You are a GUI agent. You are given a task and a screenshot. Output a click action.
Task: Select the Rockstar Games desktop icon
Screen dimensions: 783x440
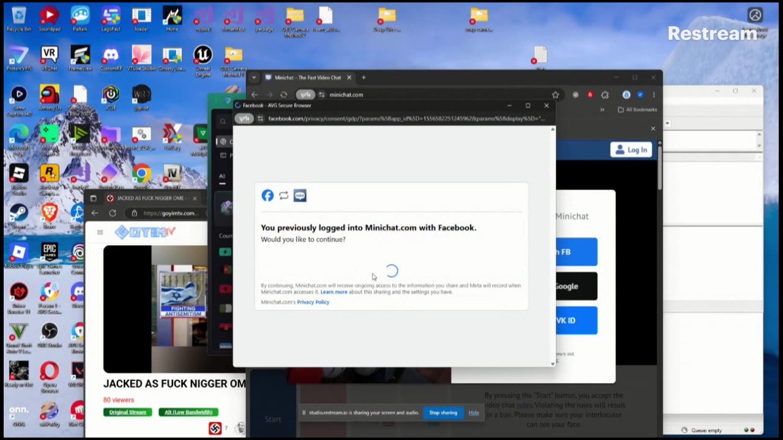50,178
